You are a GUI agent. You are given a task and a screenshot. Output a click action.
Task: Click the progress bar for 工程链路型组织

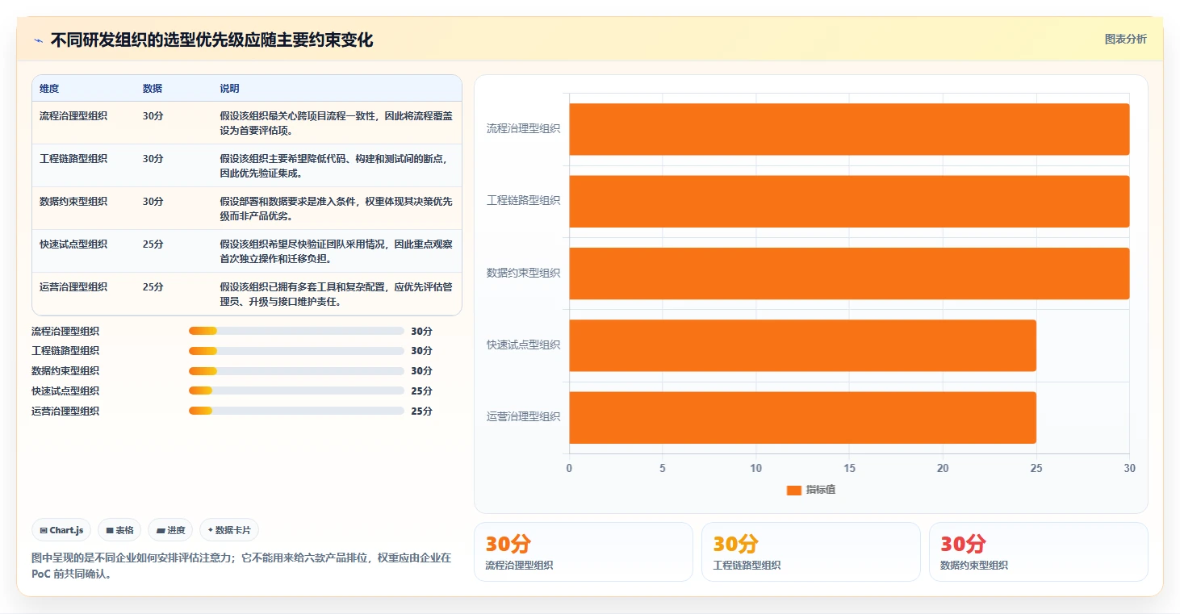(296, 351)
